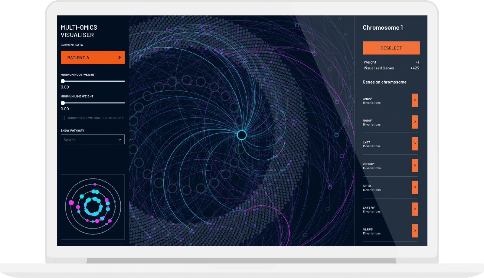Image resolution: width=484 pixels, height=278 pixels.
Task: Expand the KIF1B gene arrow
Action: pyautogui.click(x=415, y=187)
